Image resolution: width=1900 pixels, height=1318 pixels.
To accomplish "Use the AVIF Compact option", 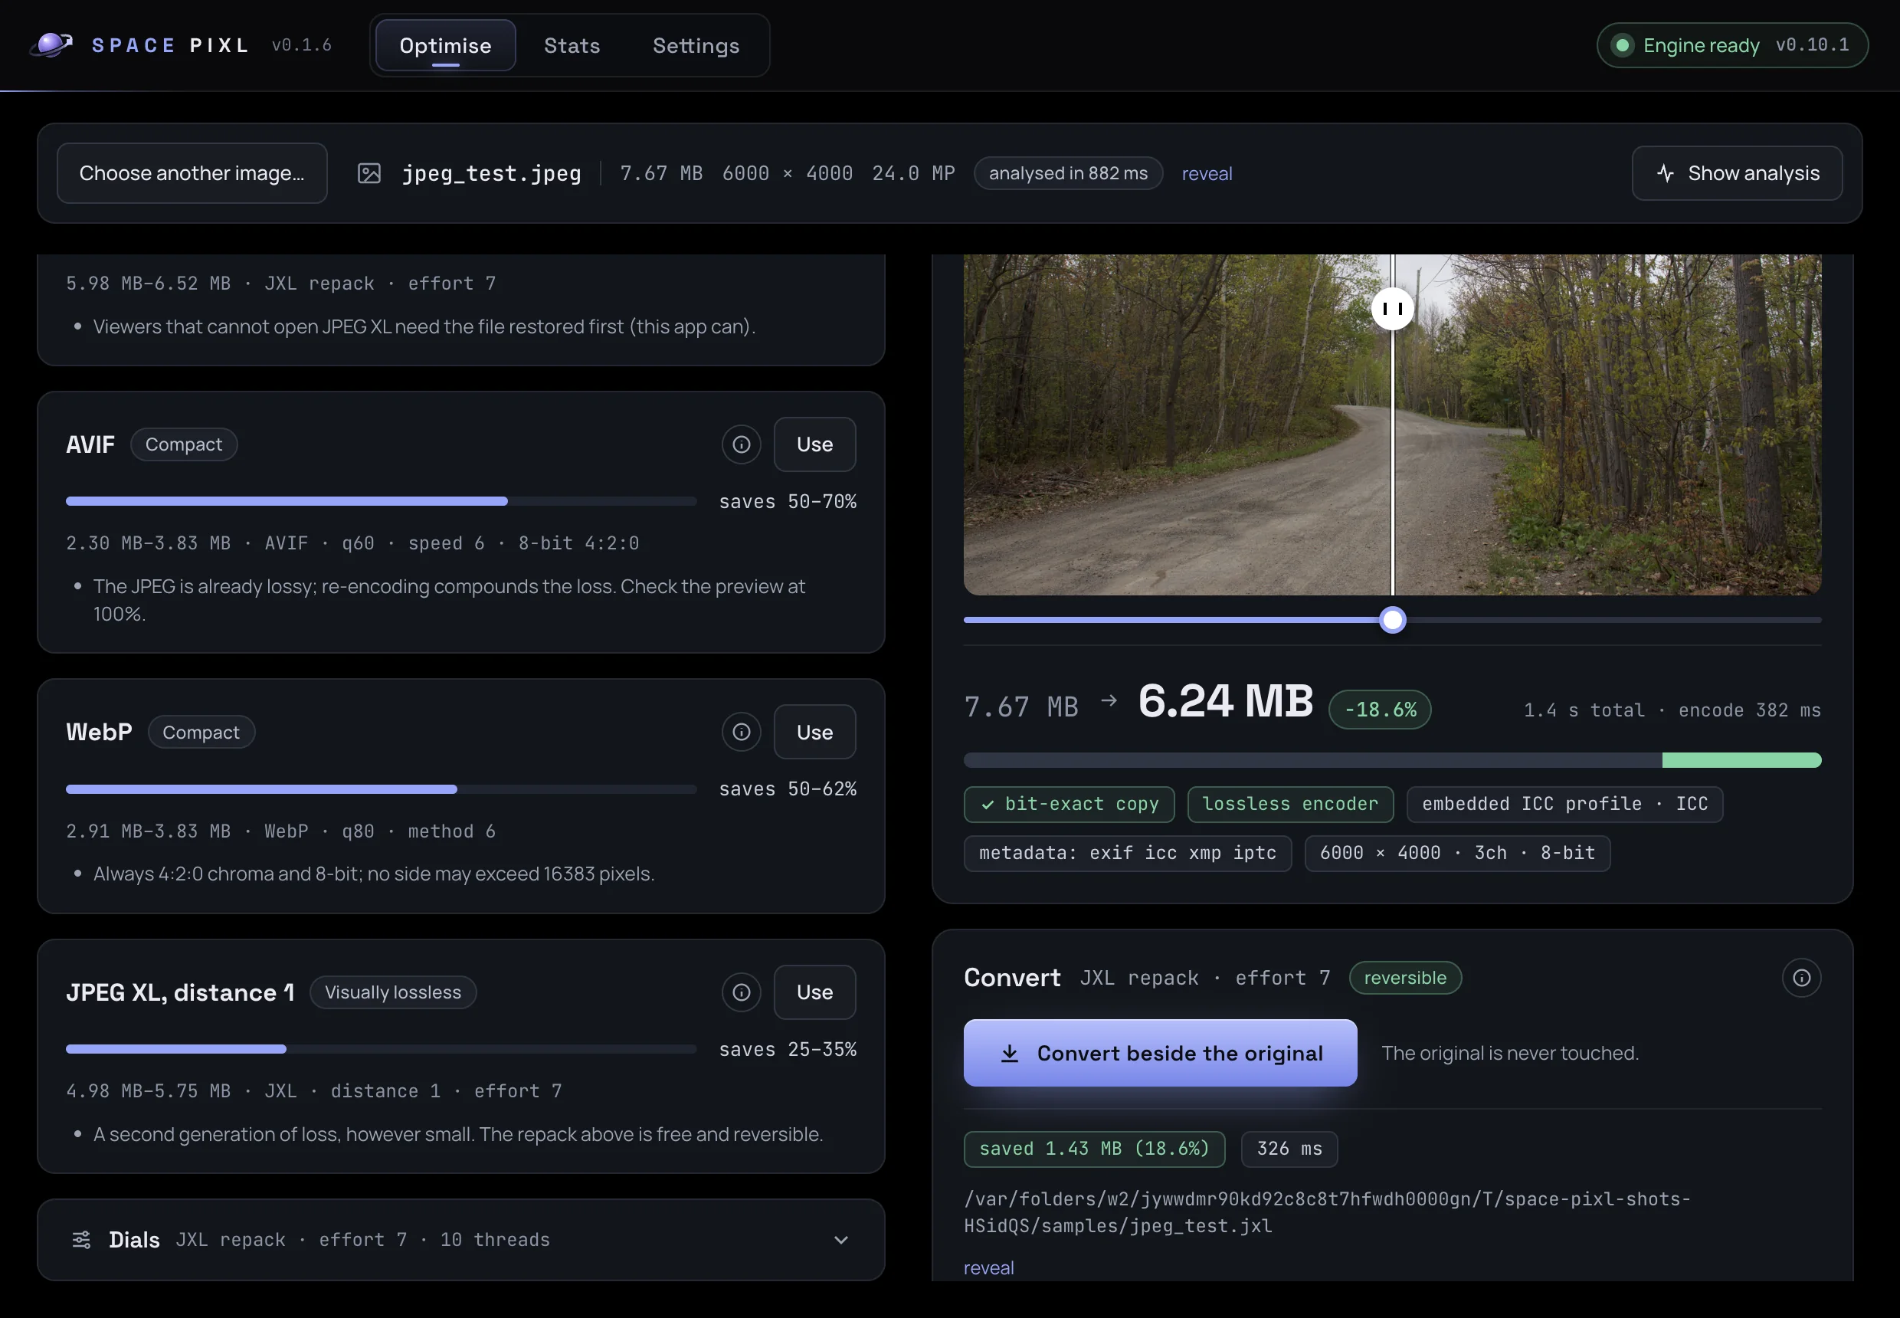I will click(814, 444).
